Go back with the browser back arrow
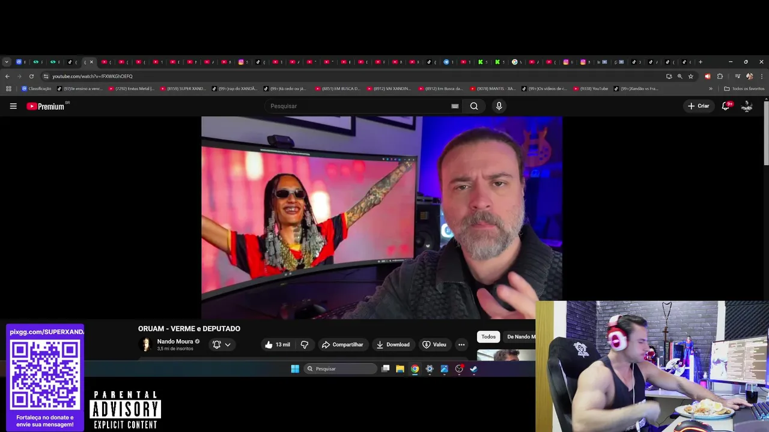 pyautogui.click(x=7, y=76)
